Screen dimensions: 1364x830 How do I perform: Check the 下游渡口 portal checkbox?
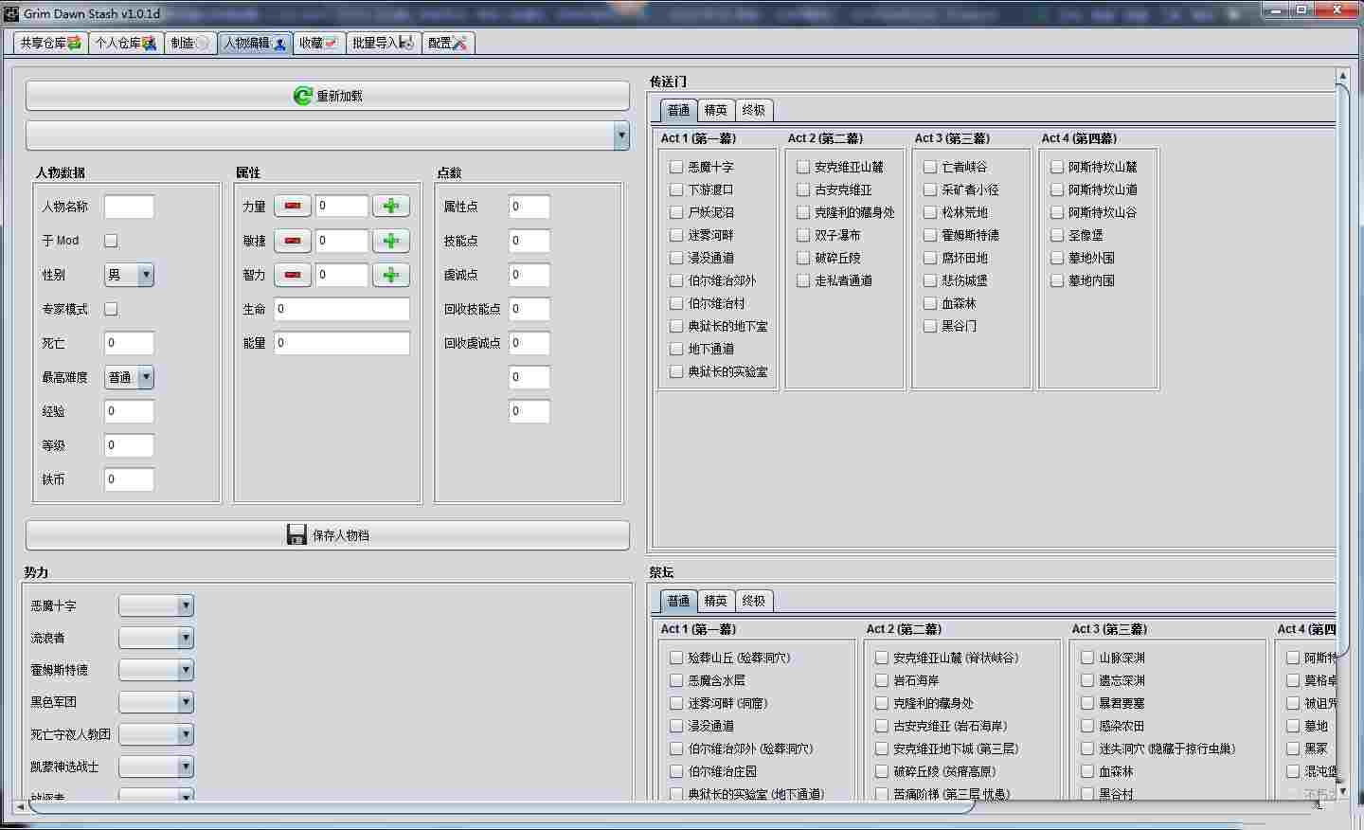[x=676, y=189]
